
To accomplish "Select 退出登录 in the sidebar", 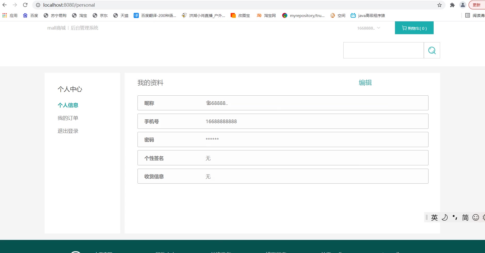I will 68,131.
